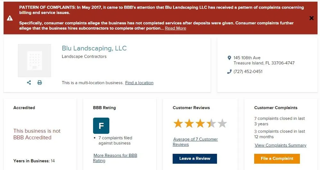Open the Find a location link
Screen dimensions: 320x170
pyautogui.click(x=139, y=83)
